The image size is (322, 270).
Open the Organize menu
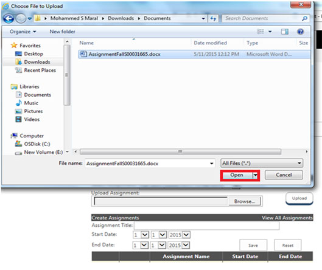point(23,32)
